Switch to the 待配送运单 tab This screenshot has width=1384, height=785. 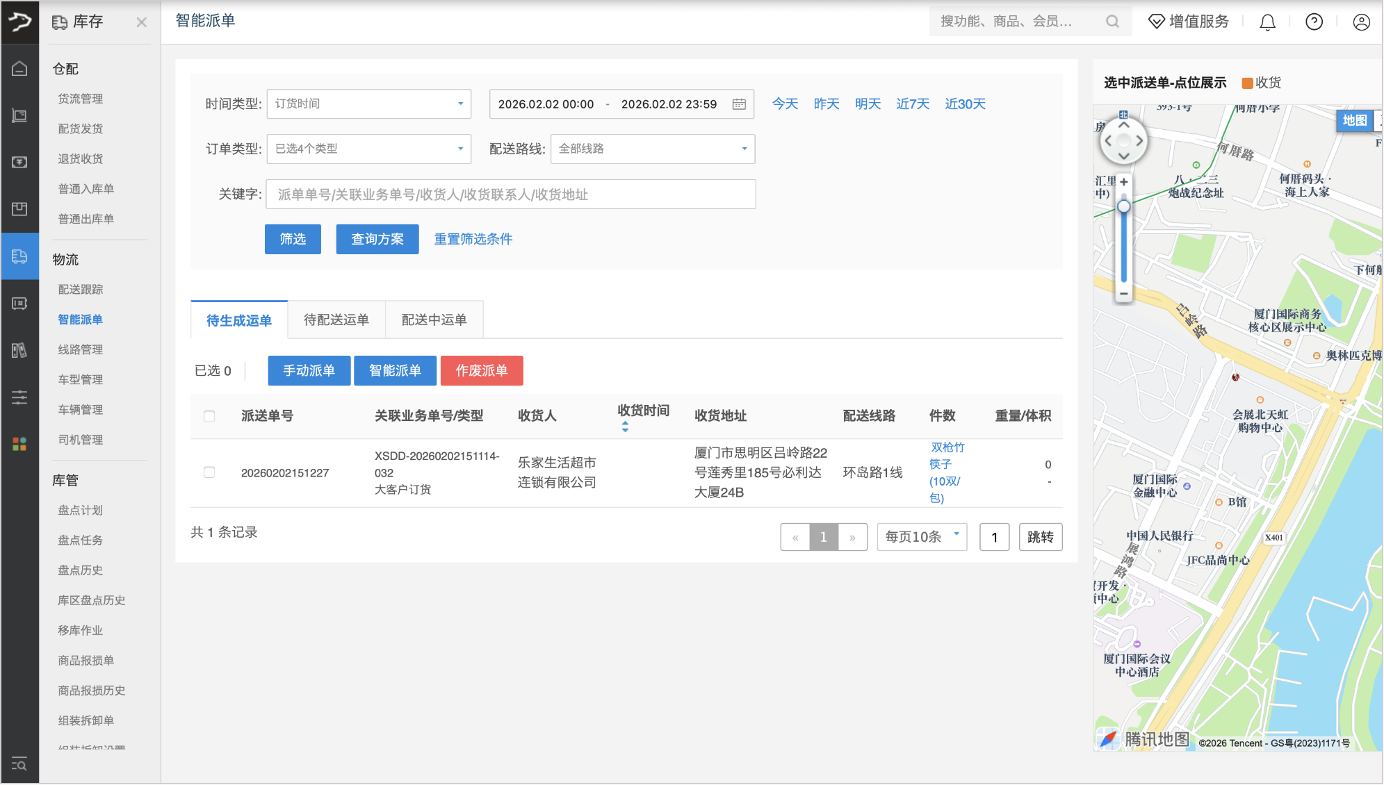[336, 320]
